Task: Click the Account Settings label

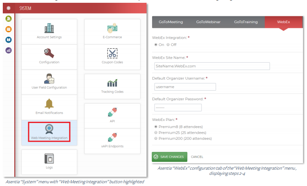Action: point(49,37)
